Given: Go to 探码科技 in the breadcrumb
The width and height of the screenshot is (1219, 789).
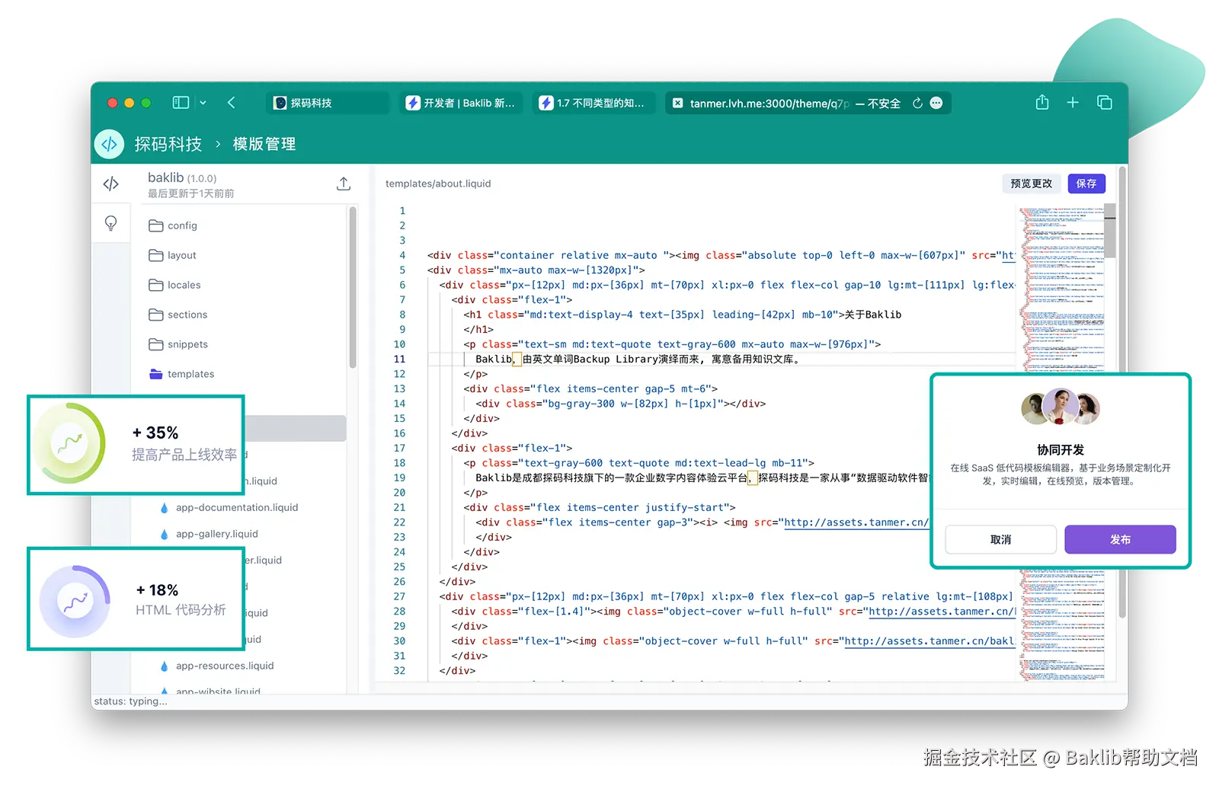Looking at the screenshot, I should pyautogui.click(x=168, y=144).
